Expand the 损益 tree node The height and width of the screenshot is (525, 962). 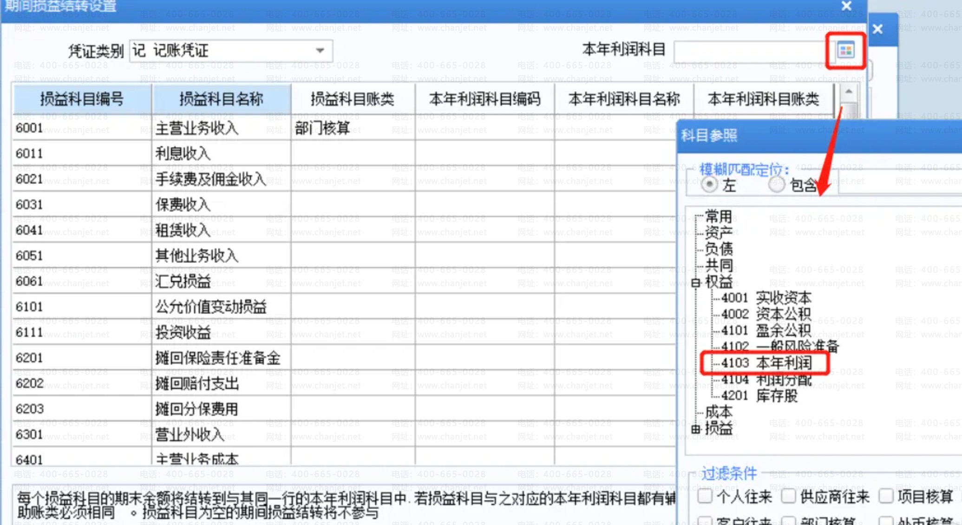696,429
